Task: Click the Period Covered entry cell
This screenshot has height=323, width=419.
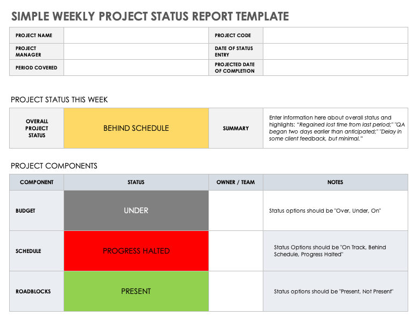Action: tap(136, 68)
